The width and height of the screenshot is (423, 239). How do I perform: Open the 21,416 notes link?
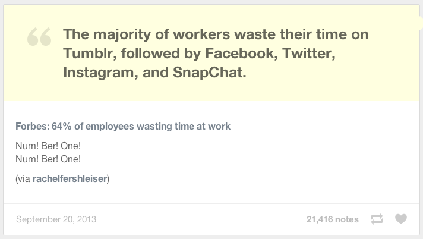332,219
